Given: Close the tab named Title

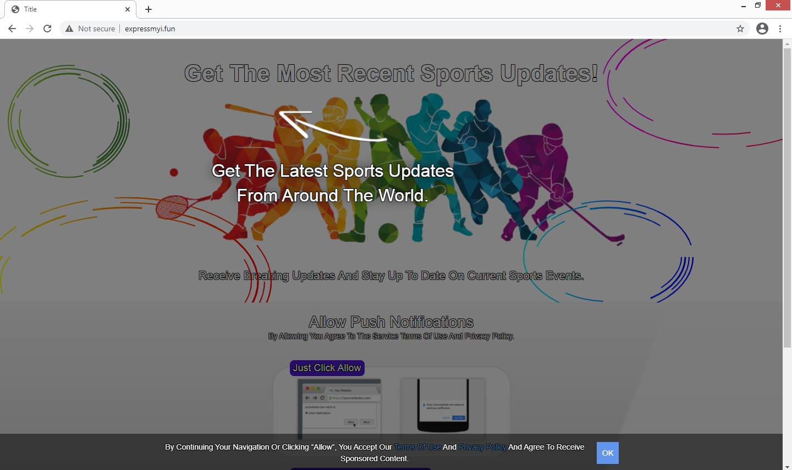Looking at the screenshot, I should 128,9.
